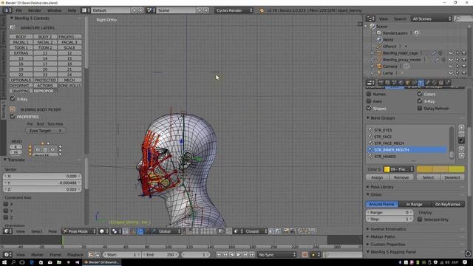Viewport: 473px width, 266px height.
Task: Click info editor type icon in top bar
Action: 7,10
